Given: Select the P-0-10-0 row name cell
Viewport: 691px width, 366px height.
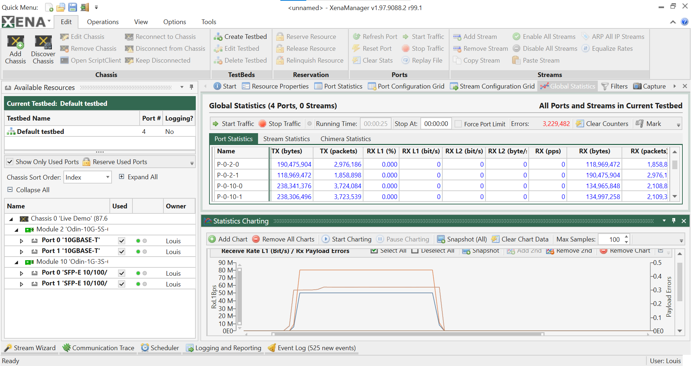Looking at the screenshot, I should pos(242,186).
